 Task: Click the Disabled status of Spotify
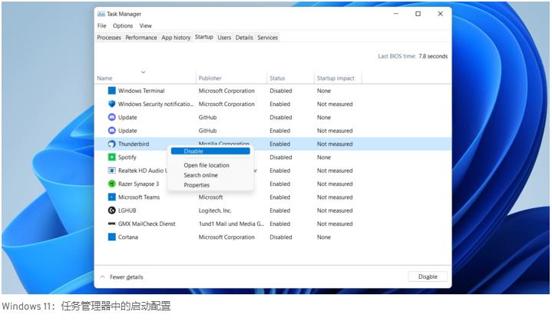280,158
